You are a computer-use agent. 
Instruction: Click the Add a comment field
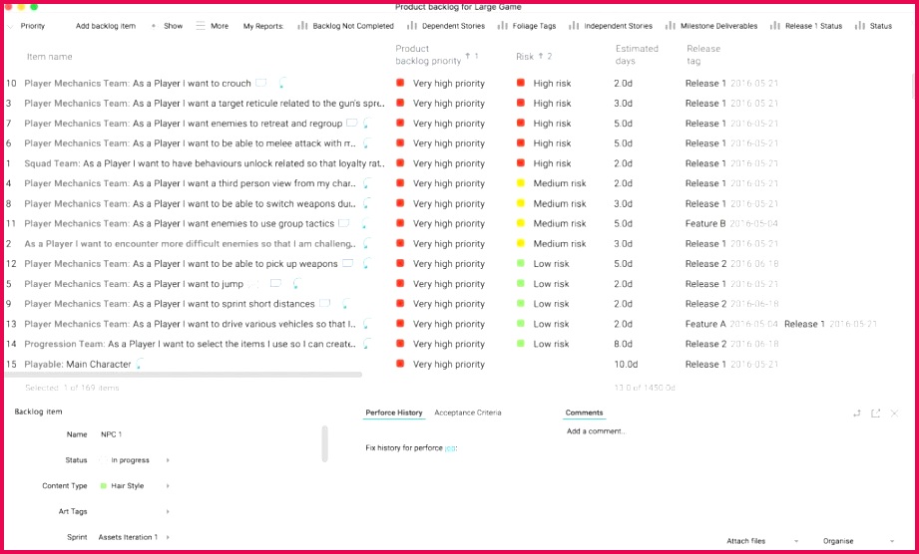[x=597, y=431]
